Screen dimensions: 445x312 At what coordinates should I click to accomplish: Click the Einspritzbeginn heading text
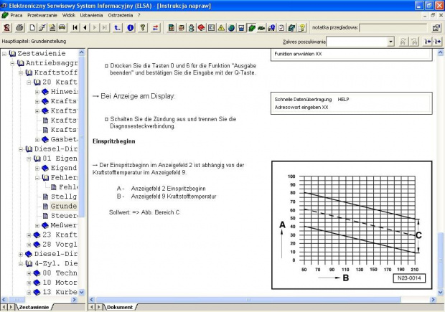[x=114, y=141]
